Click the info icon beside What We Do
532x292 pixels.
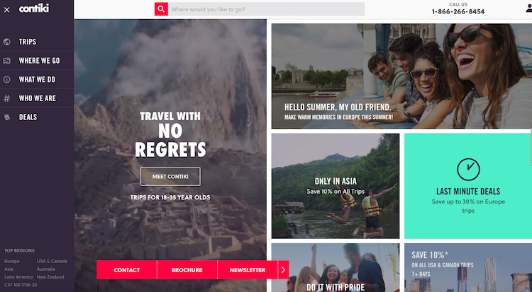[x=7, y=79]
